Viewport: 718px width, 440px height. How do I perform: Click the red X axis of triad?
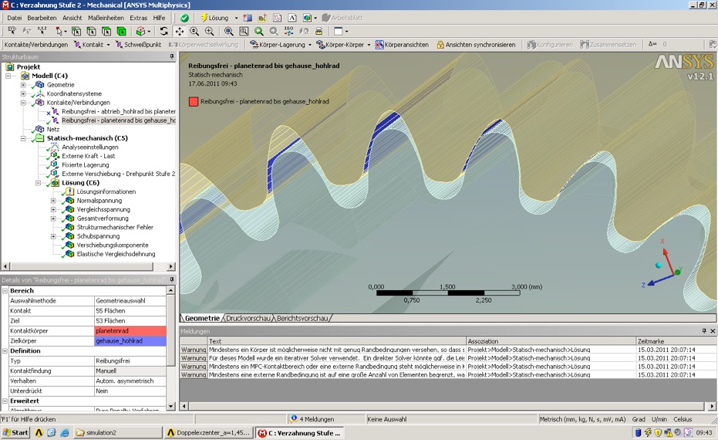pyautogui.click(x=668, y=260)
